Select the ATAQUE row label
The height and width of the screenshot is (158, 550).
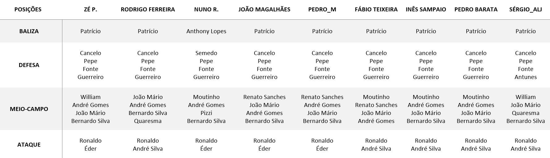pos(29,145)
